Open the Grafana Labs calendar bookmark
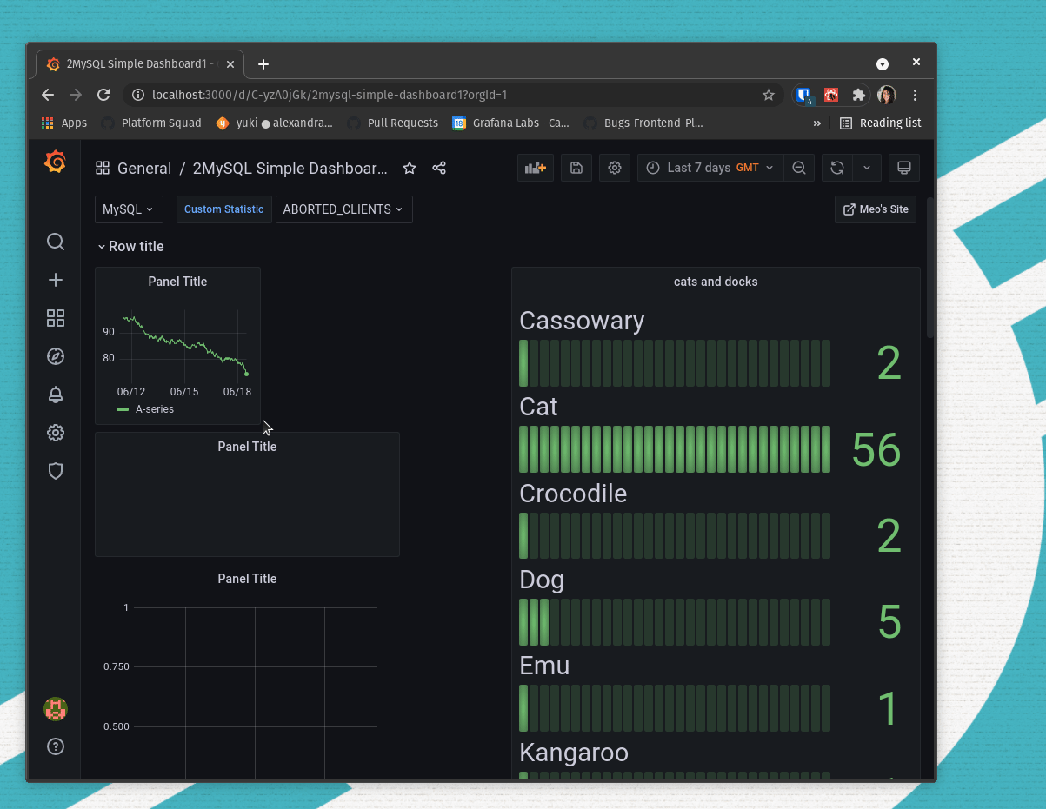 510,123
